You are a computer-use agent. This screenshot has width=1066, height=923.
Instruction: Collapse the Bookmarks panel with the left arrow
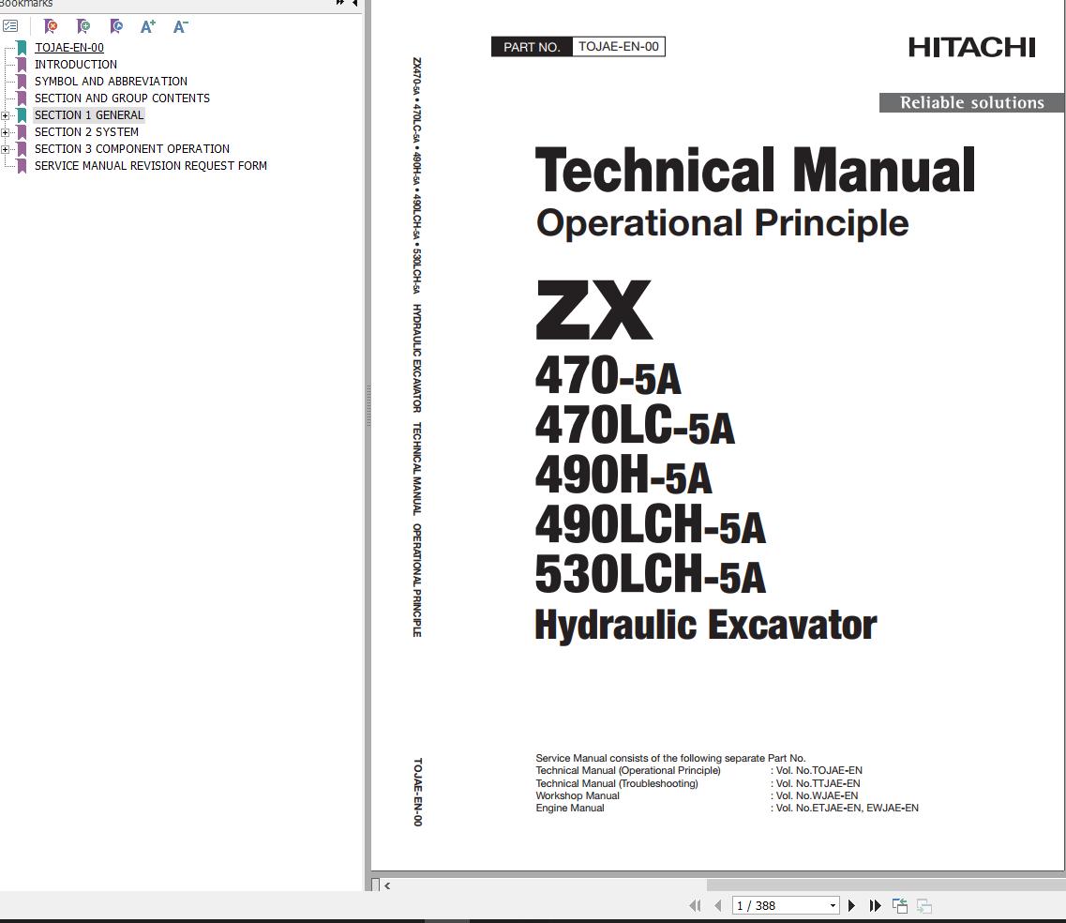tap(355, 3)
